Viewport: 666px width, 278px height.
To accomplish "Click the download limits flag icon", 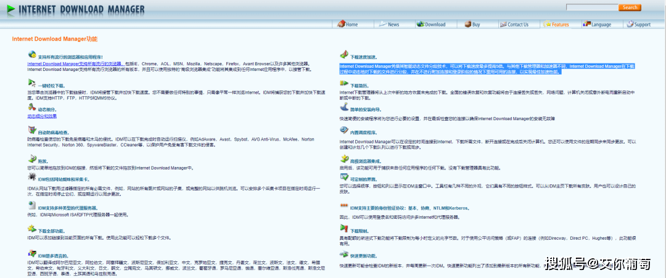I will (x=343, y=229).
